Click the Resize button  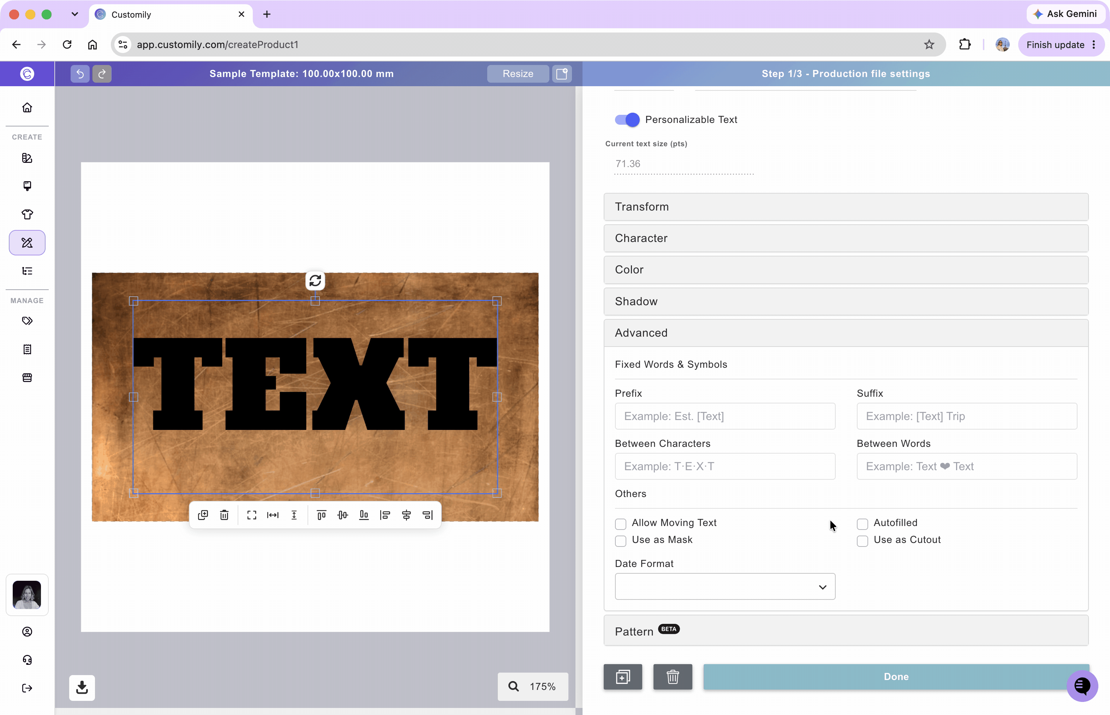tap(518, 73)
